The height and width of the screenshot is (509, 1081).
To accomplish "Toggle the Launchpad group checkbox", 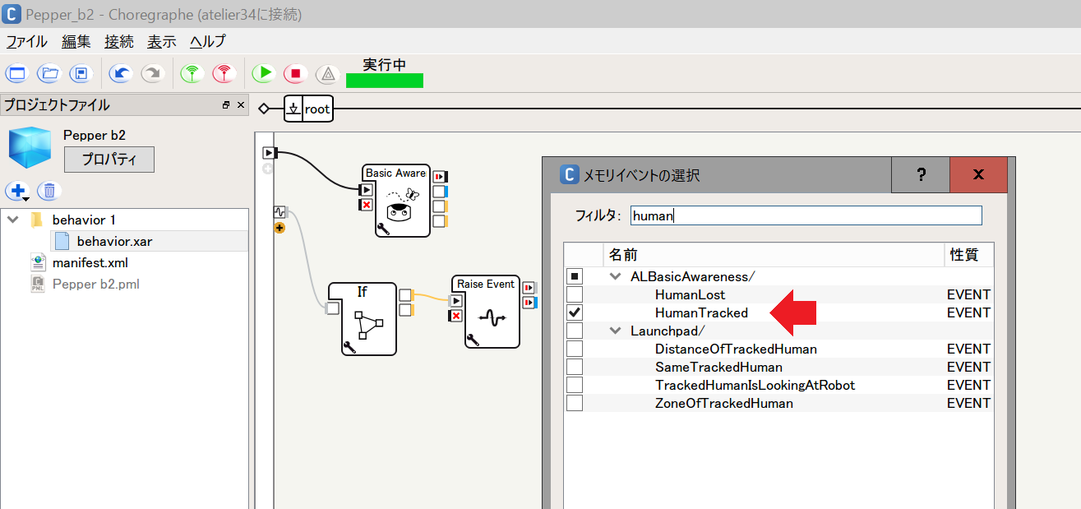I will [575, 331].
